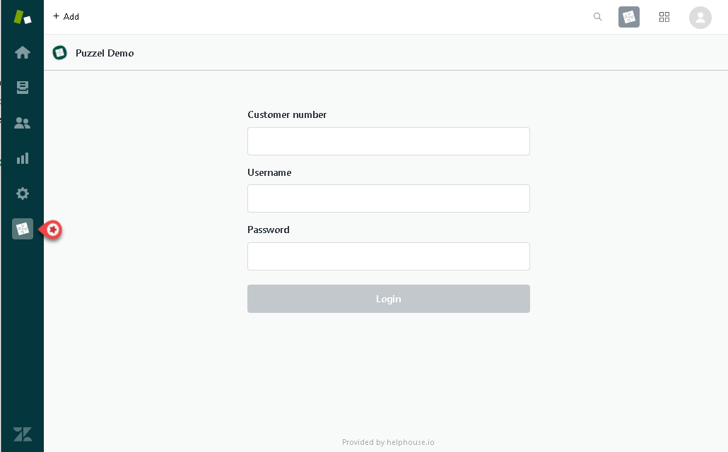The height and width of the screenshot is (452, 728).
Task: Focus the Customer number input field
Action: (388, 141)
